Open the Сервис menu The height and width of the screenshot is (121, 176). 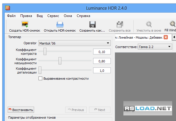53,16
